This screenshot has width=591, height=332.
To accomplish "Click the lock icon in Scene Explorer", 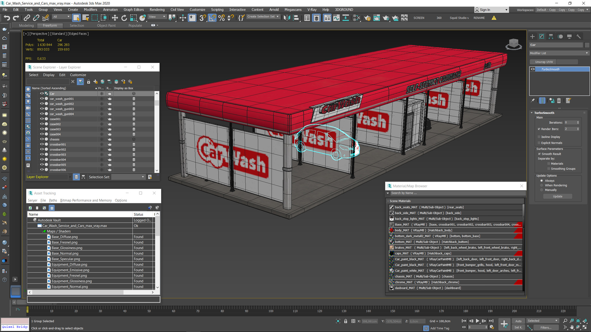I will pos(89,81).
